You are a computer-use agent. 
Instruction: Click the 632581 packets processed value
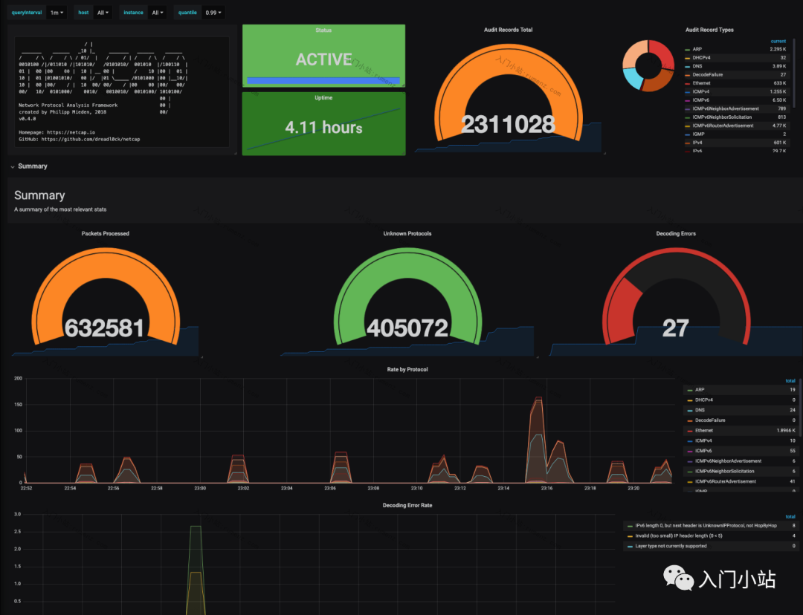(105, 328)
